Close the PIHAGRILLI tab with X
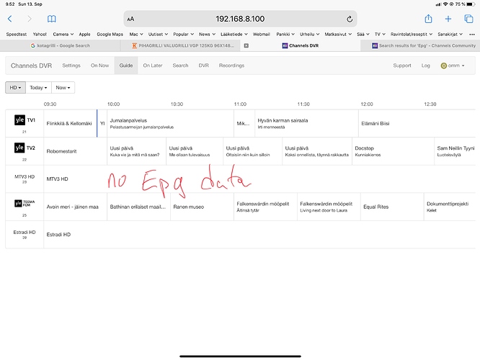The height and width of the screenshot is (360, 480). point(246,45)
